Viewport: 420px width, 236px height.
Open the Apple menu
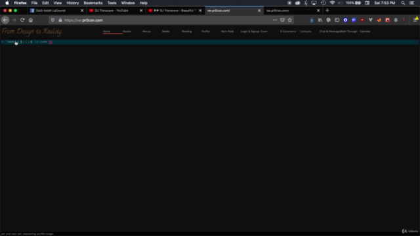tap(7, 3)
